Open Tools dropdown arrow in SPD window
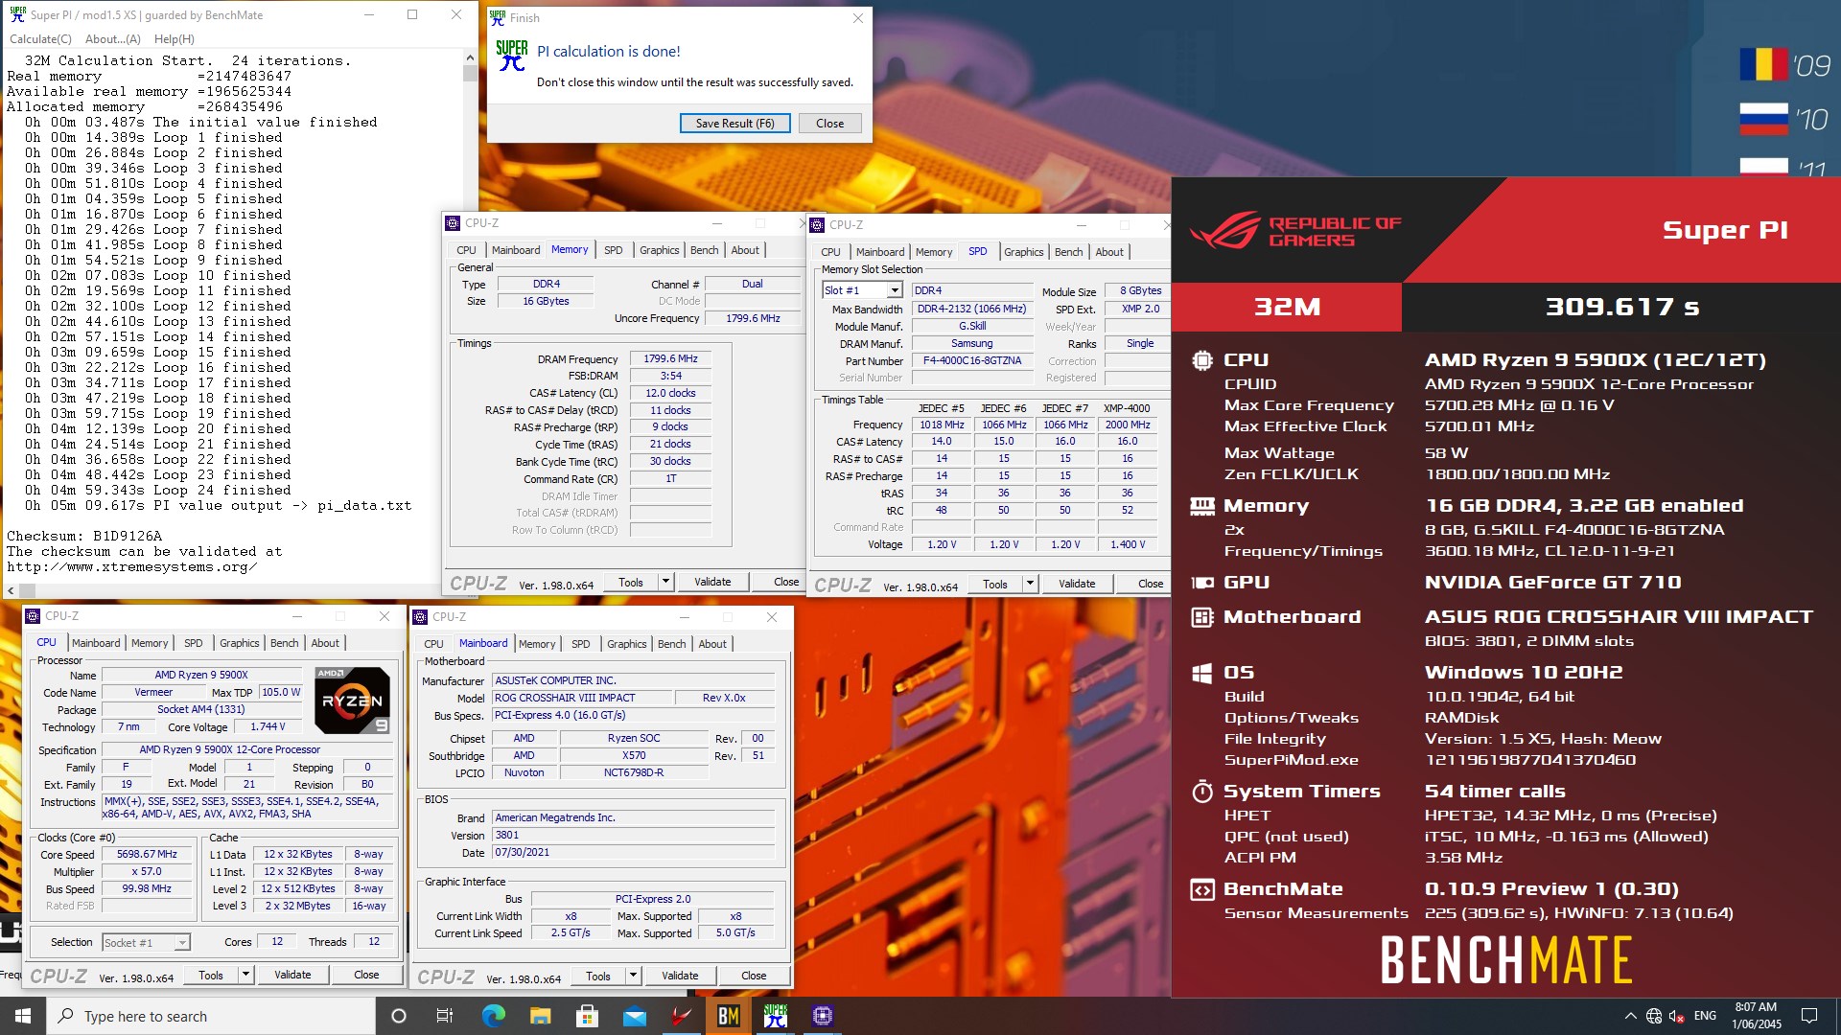This screenshot has height=1035, width=1841. pos(1030,584)
